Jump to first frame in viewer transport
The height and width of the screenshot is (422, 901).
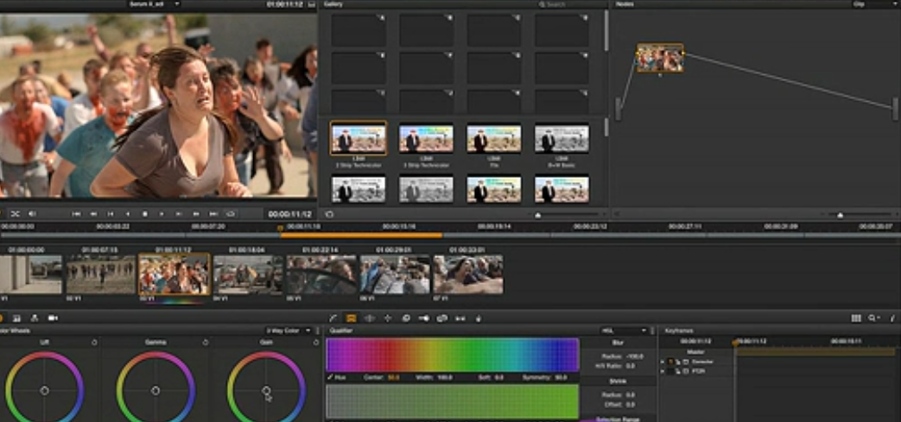[x=76, y=213]
